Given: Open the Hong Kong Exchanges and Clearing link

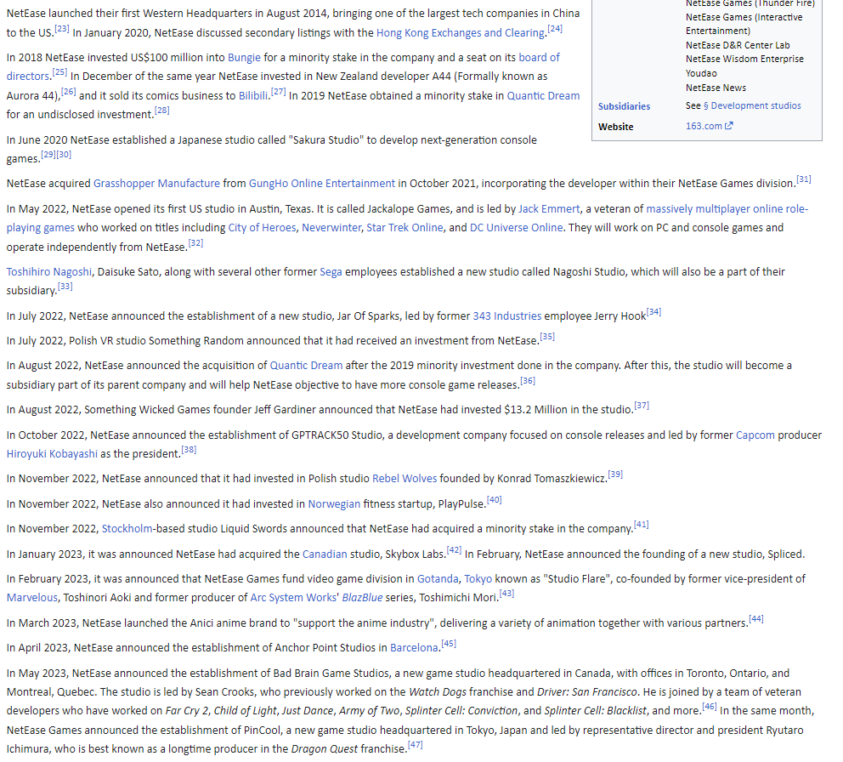Looking at the screenshot, I should [x=461, y=33].
